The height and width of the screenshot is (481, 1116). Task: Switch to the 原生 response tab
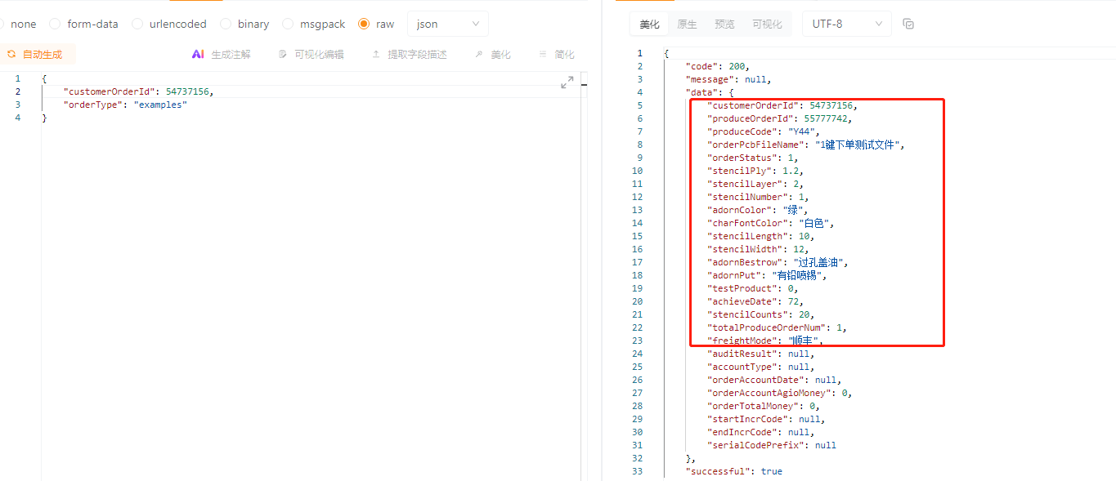pos(687,24)
